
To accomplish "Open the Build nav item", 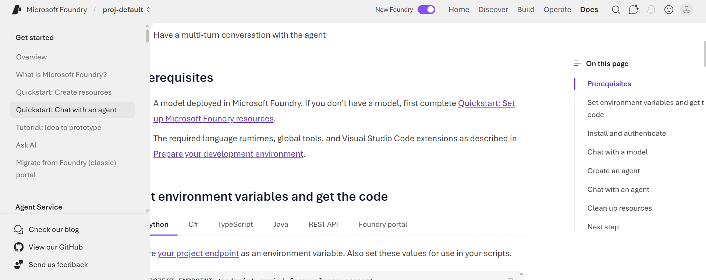I will (526, 10).
